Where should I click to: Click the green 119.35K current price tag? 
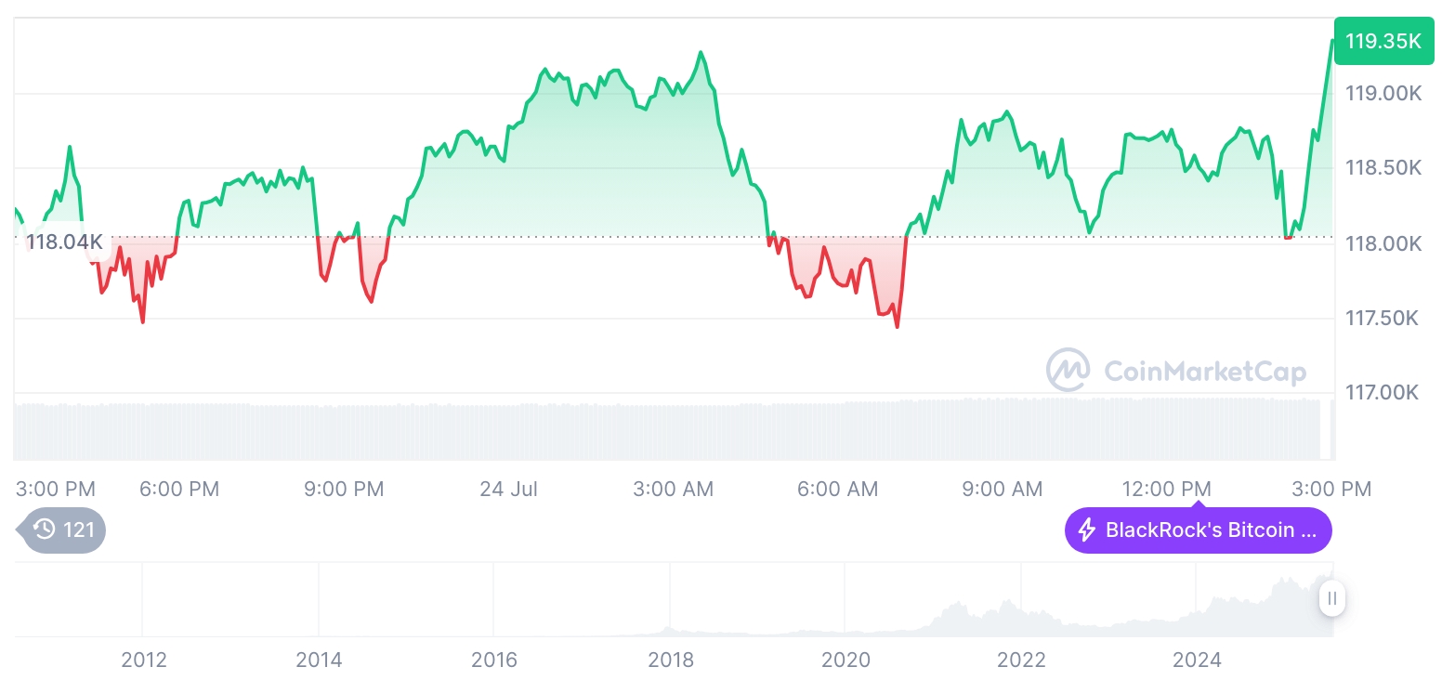[x=1383, y=41]
